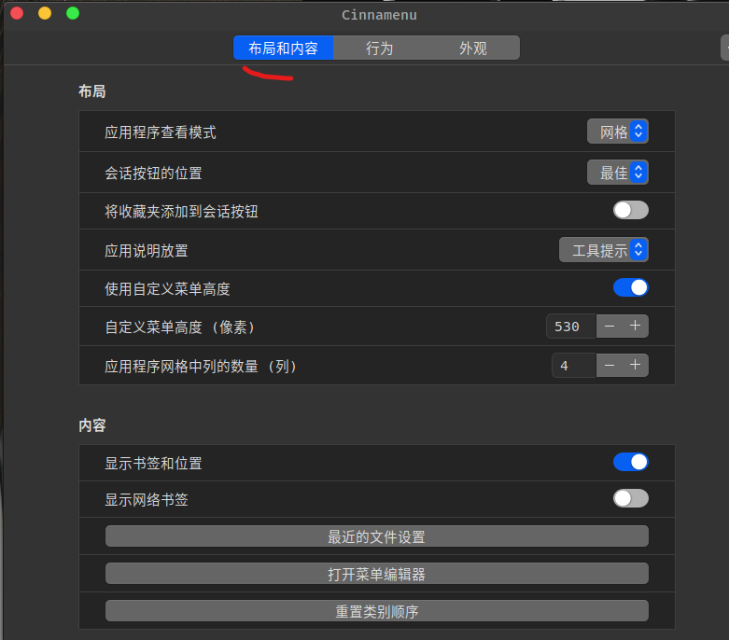Decrease 应用程序网格中列的数量 with minus button
The height and width of the screenshot is (640, 729).
point(609,366)
